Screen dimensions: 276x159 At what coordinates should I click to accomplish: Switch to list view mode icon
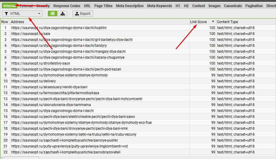pyautogui.click(x=53, y=14)
